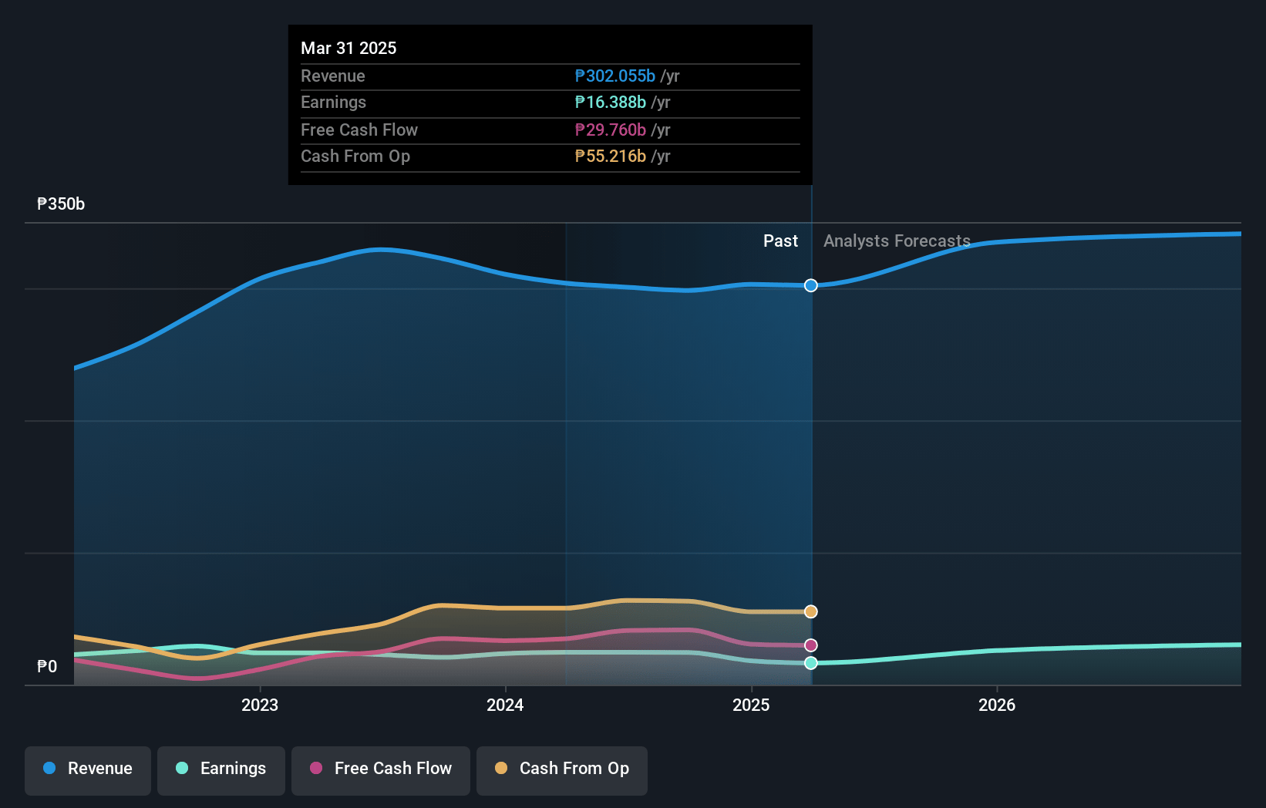The height and width of the screenshot is (808, 1266).
Task: Click the Past label
Action: pyautogui.click(x=780, y=241)
